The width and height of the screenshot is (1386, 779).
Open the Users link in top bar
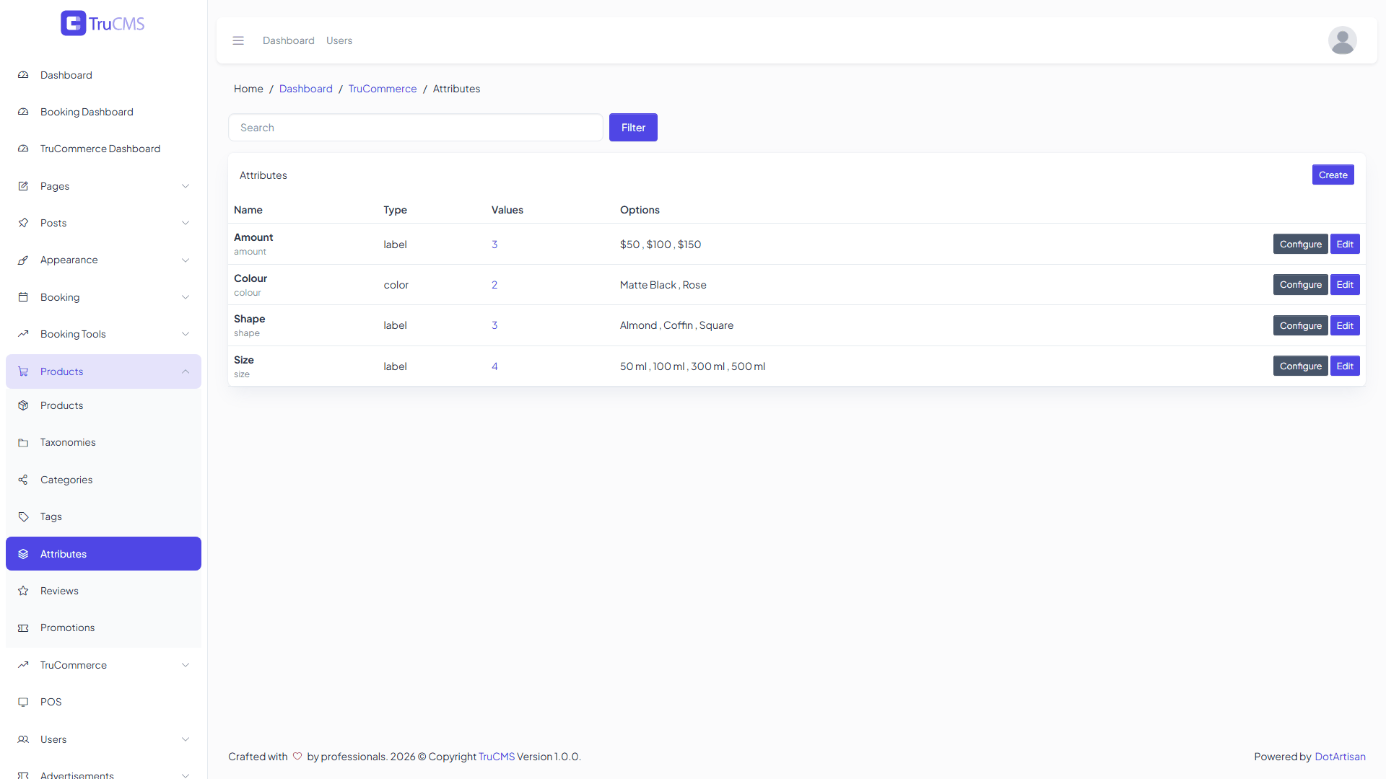[339, 40]
